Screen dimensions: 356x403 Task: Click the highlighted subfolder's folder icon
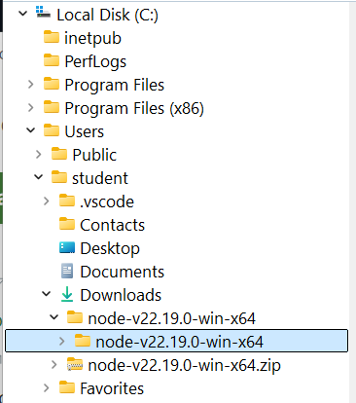pyautogui.click(x=83, y=341)
